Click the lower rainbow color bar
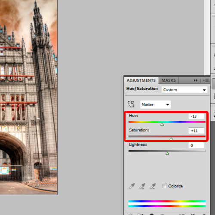 click(x=167, y=206)
